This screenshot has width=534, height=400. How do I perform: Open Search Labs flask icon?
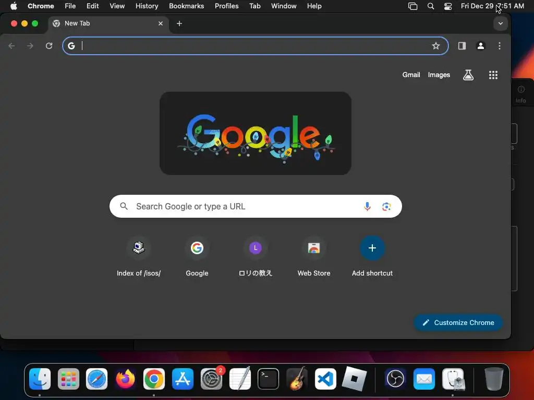click(x=468, y=75)
